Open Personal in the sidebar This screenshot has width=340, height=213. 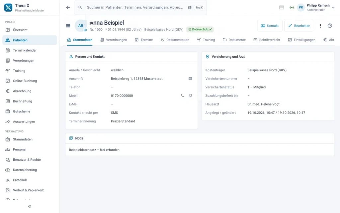(x=30, y=149)
